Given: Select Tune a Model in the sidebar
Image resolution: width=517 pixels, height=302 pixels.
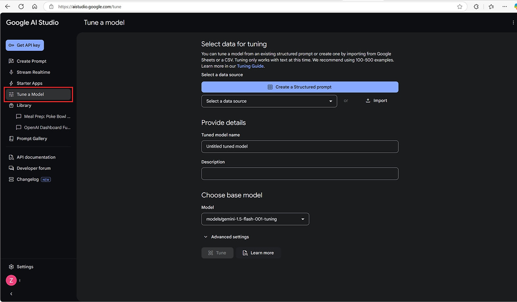Looking at the screenshot, I should pos(38,94).
